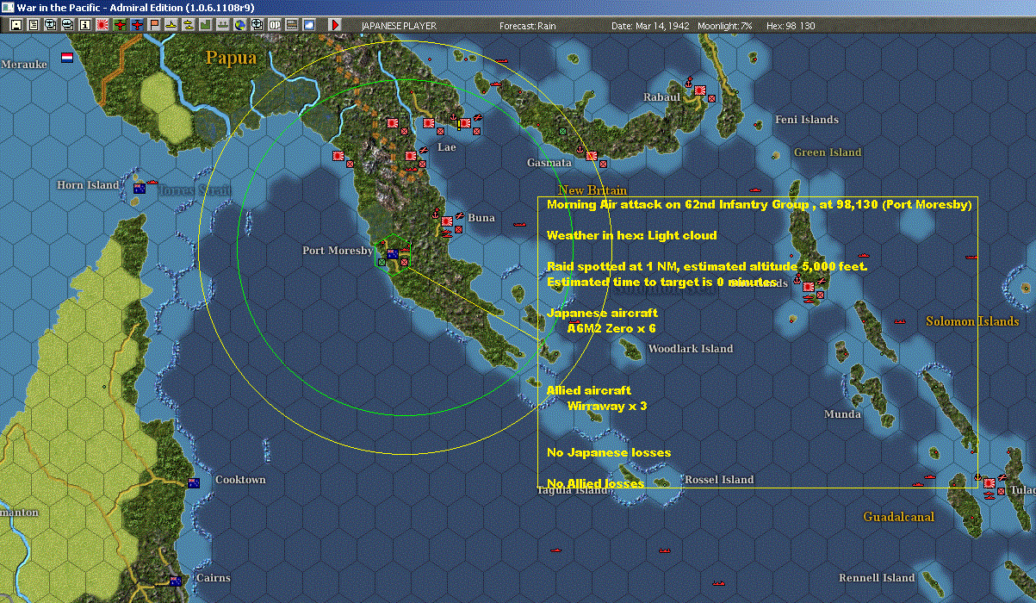Click the Guadalcanal label
Viewport: 1036px width, 603px height.
point(898,517)
